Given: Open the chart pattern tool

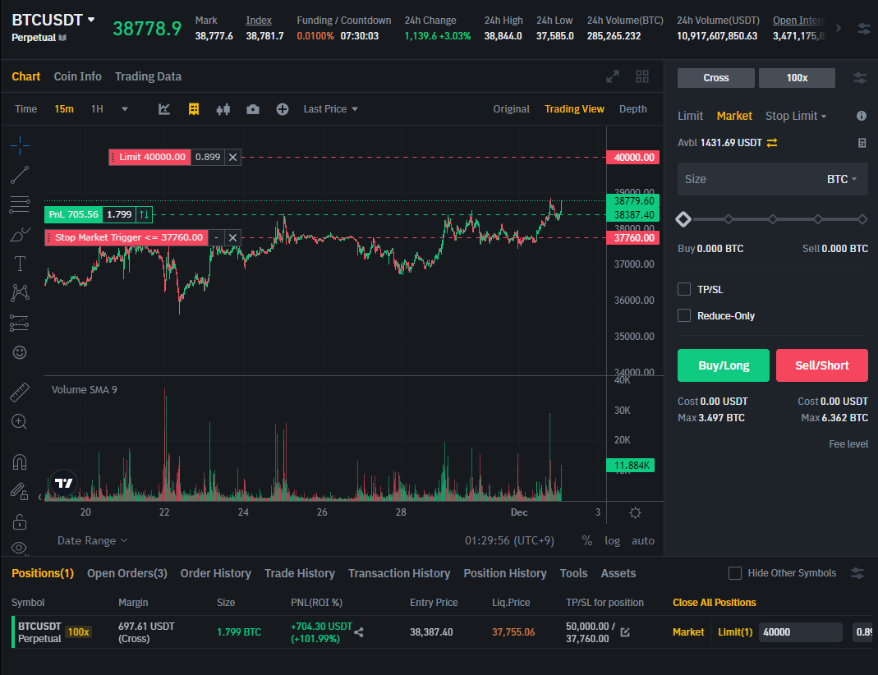Looking at the screenshot, I should coord(20,292).
